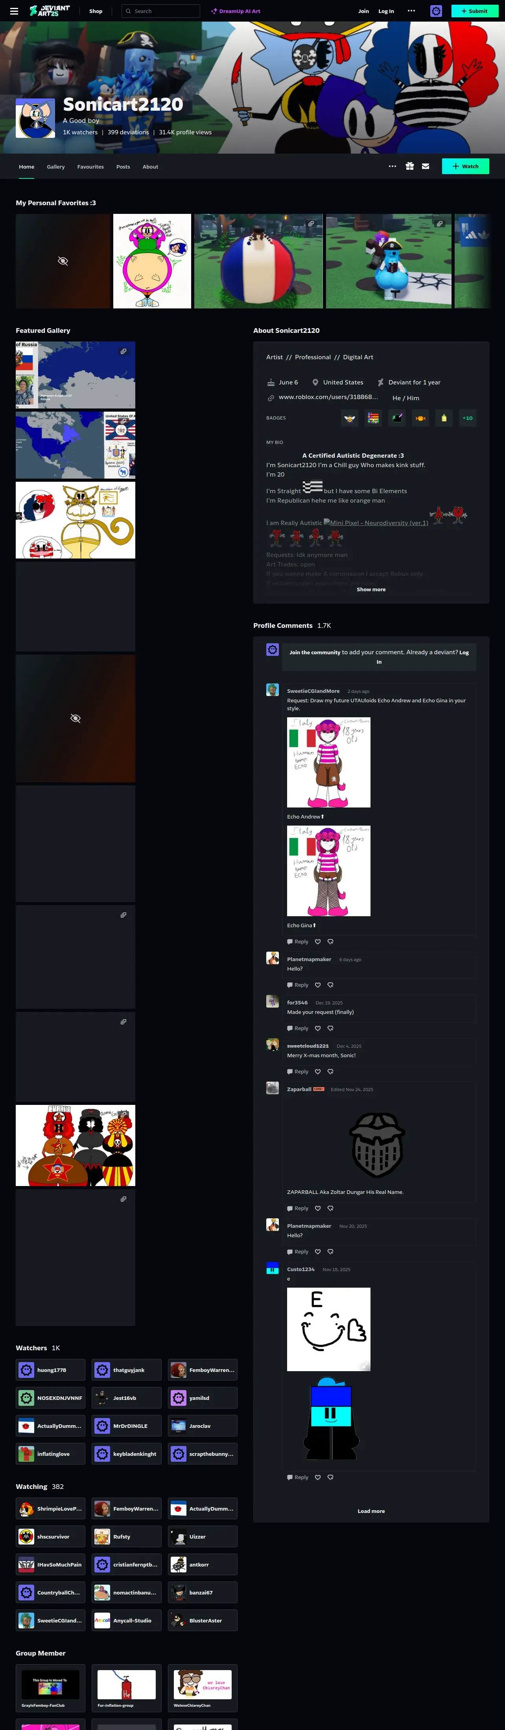Click the Join link
This screenshot has height=1730, width=505.
coord(363,11)
